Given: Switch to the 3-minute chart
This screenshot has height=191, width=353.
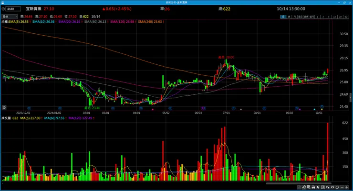Looking at the screenshot, I should (x=323, y=17).
